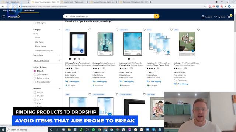This screenshot has width=236, height=132.
Task: Favorite the Mainstays Linear Profile picture frame
Action: [x=90, y=30]
